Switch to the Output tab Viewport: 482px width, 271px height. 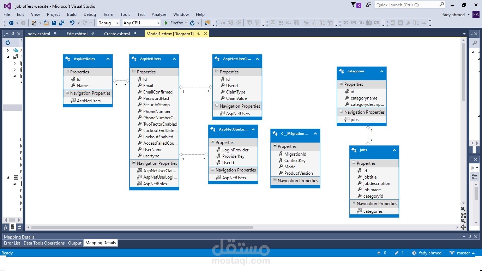tap(75, 243)
